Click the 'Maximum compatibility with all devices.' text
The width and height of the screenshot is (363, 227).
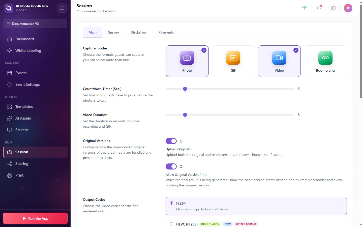coord(203,209)
